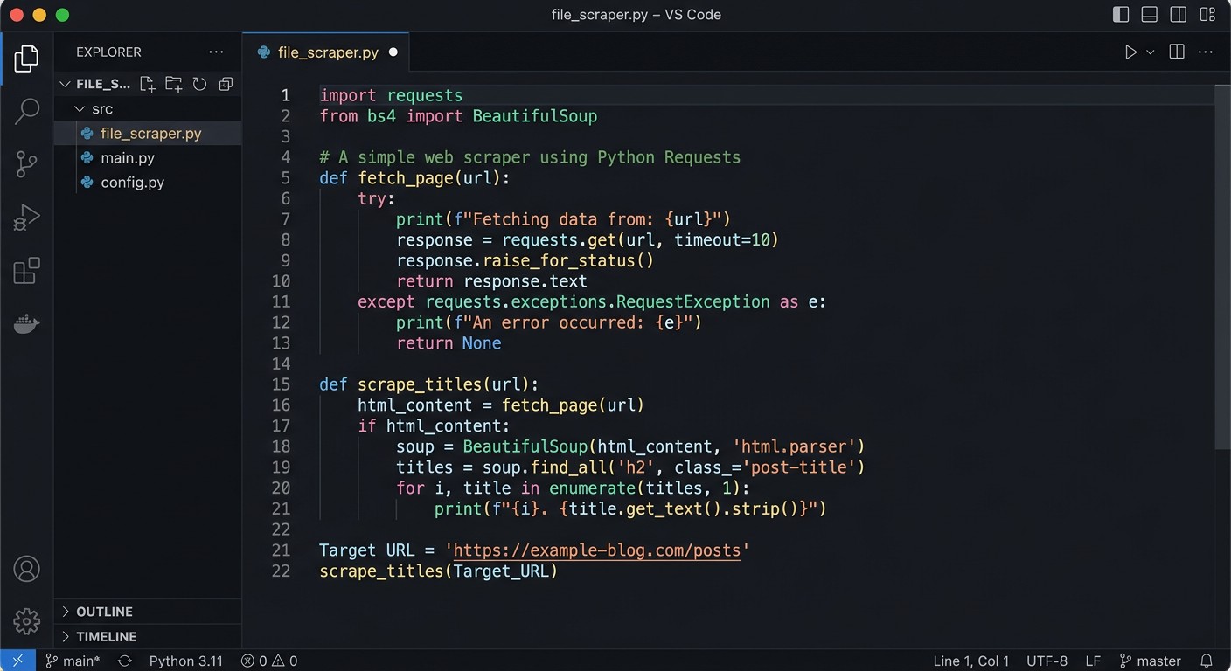Viewport: 1231px width, 671px height.
Task: Click 'scrape_titles(Target_URL)' on last line
Action: pyautogui.click(x=438, y=571)
